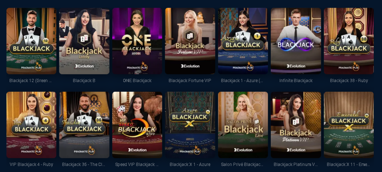Click the 'Blackjack 38 - Ruby' caption text
This screenshot has height=172, width=382.
pyautogui.click(x=349, y=81)
